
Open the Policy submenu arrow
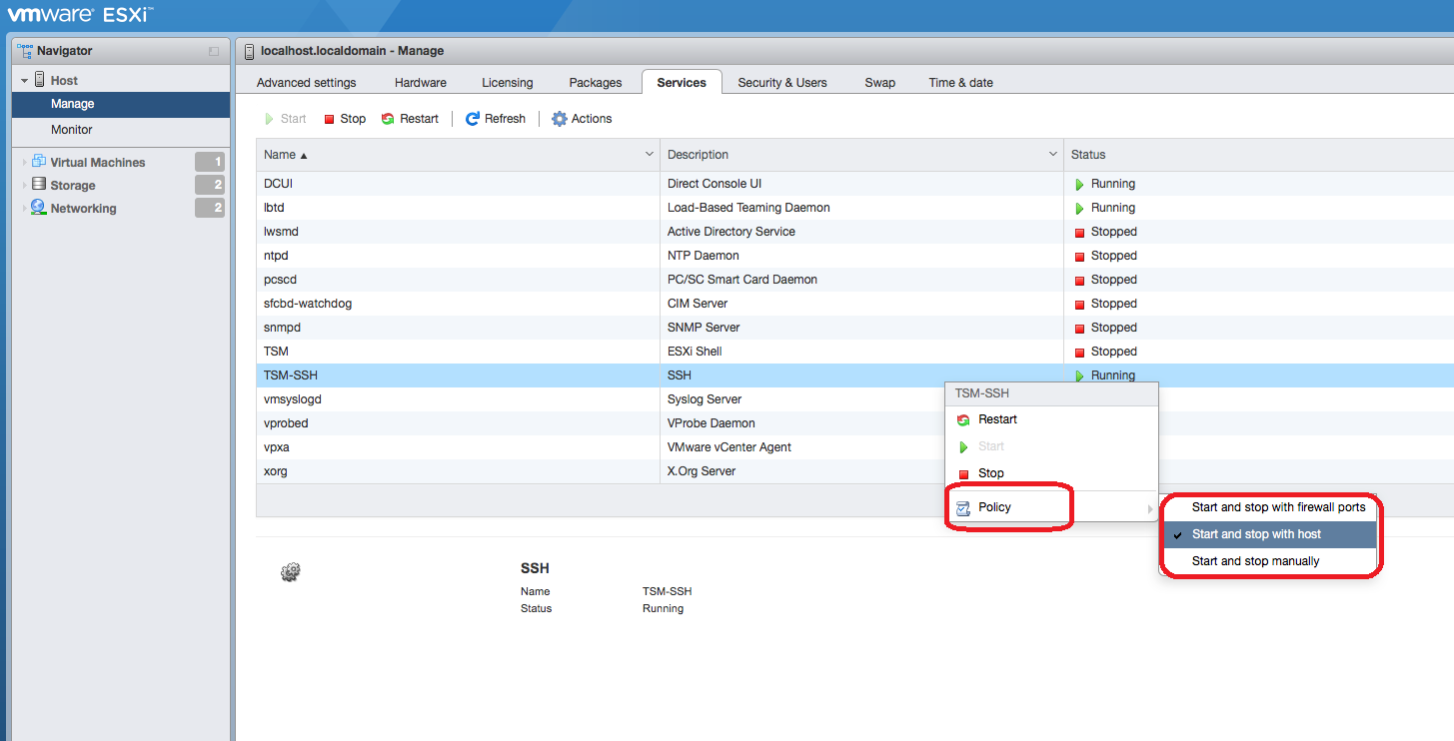[1150, 509]
